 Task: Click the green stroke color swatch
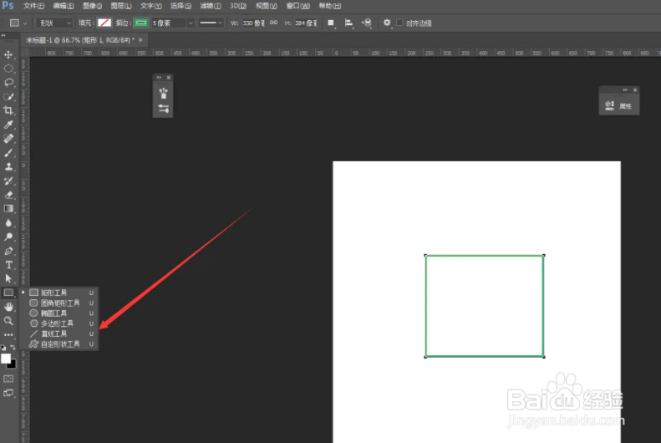coord(140,23)
